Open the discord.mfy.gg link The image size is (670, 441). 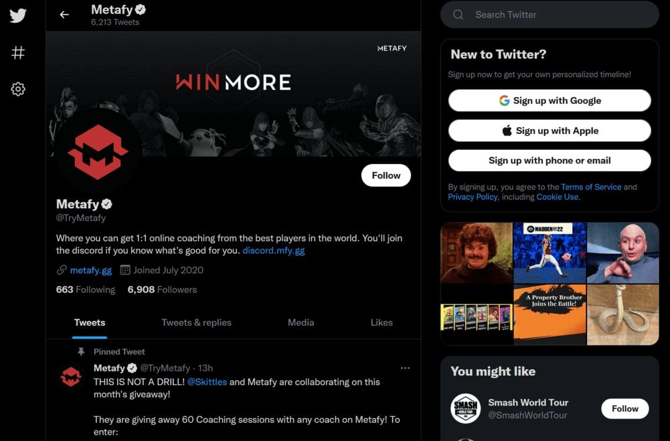[273, 250]
